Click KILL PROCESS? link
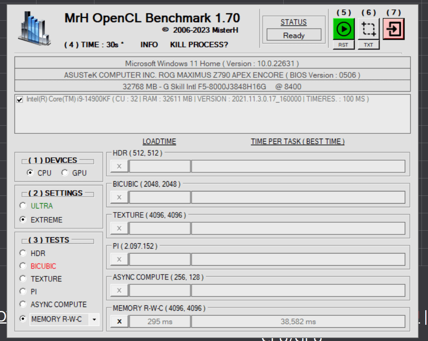 click(x=199, y=45)
